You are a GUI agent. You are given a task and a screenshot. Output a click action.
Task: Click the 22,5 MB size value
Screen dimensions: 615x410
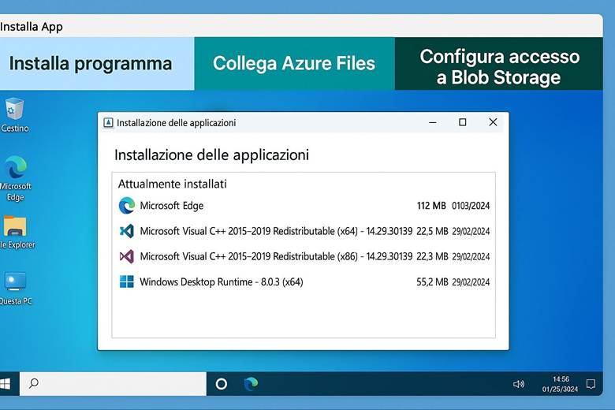432,231
